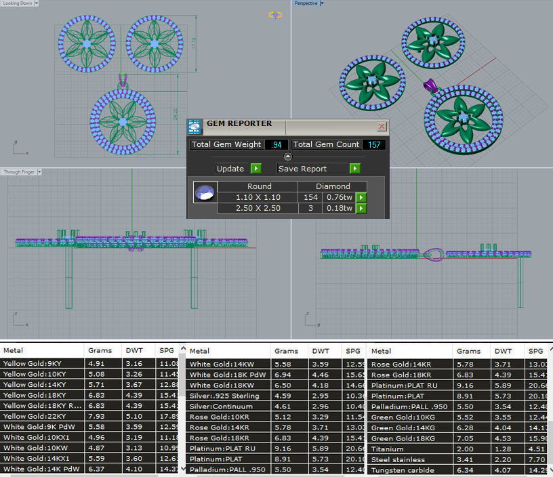Close the Gem Reporter window
Image resolution: width=553 pixels, height=477 pixels.
(382, 126)
